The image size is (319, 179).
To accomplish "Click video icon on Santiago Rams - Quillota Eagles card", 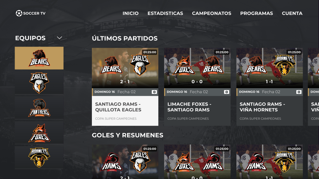I will click(154, 92).
